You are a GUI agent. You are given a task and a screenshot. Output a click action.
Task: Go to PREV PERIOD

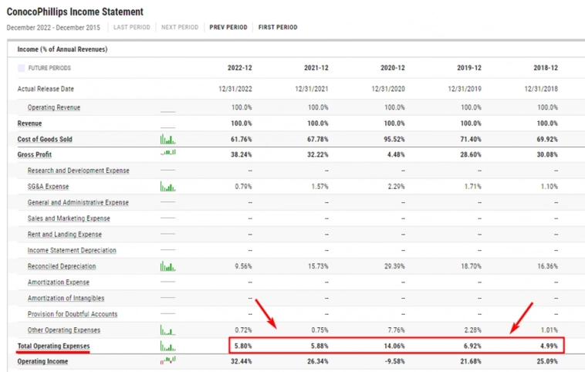pyautogui.click(x=228, y=28)
